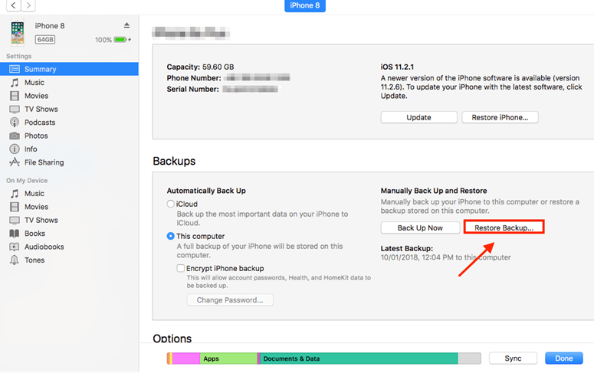
Task: Click TV Shows icon under On My Device
Action: (15, 220)
